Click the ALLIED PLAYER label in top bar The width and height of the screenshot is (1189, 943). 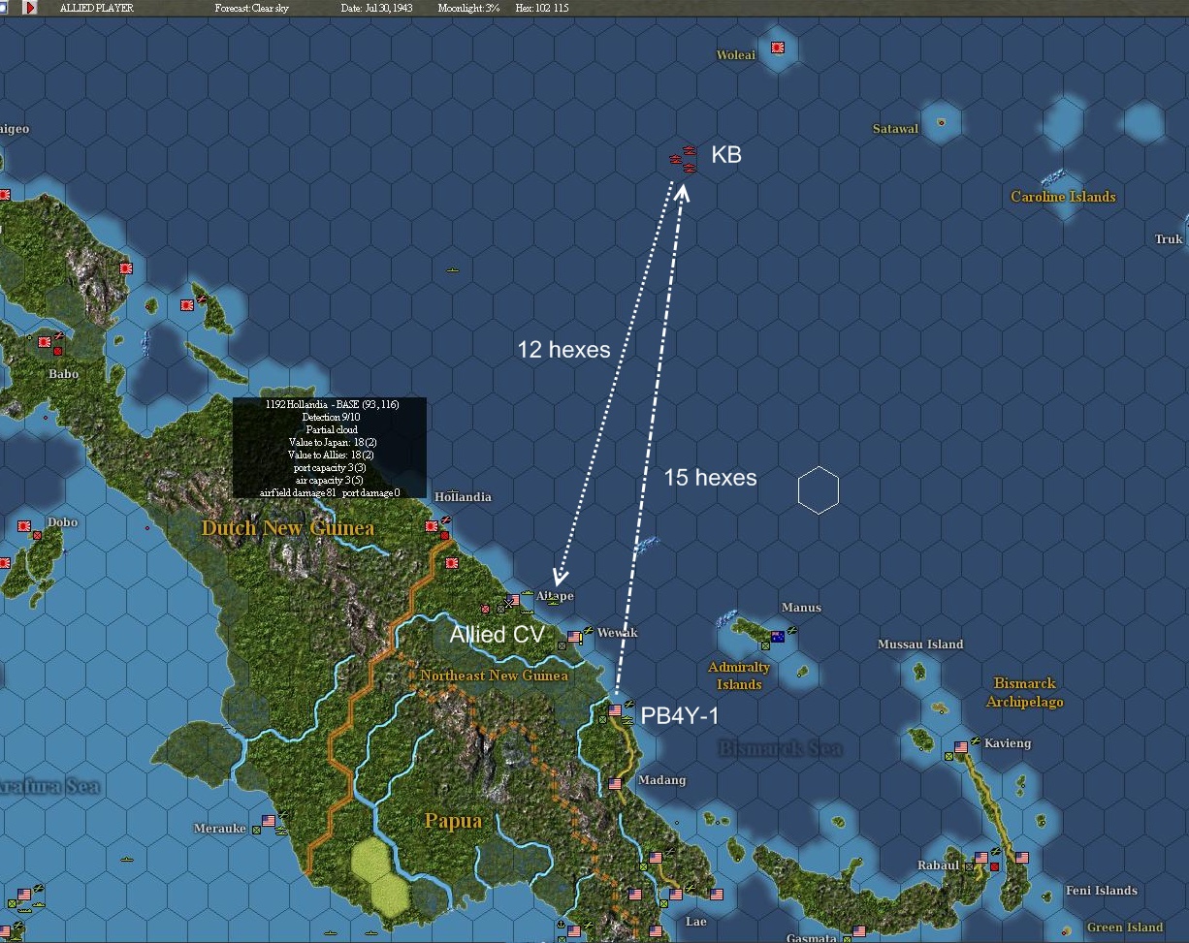97,8
